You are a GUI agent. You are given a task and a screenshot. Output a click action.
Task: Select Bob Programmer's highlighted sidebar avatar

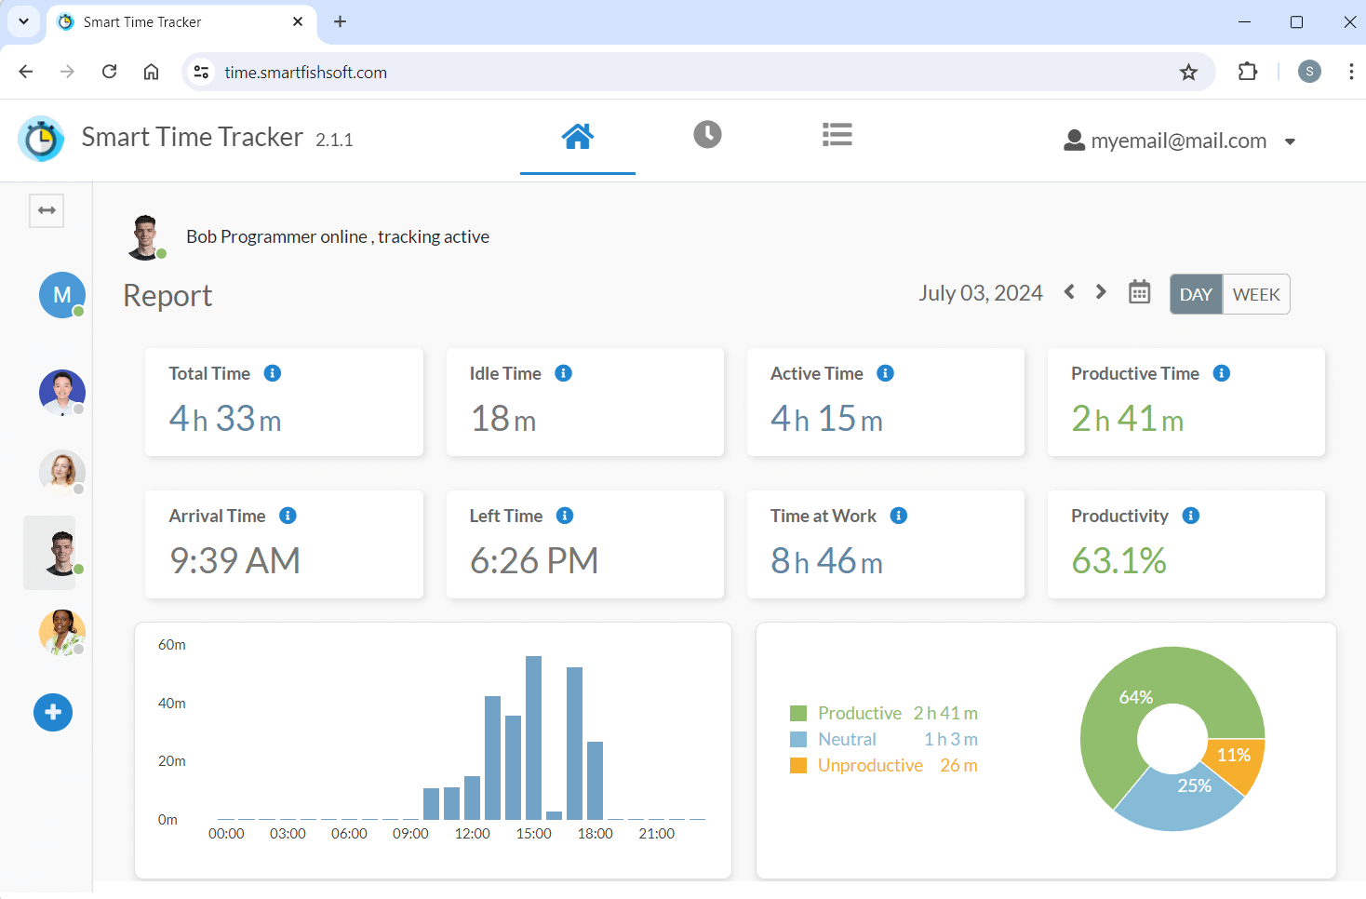(62, 553)
